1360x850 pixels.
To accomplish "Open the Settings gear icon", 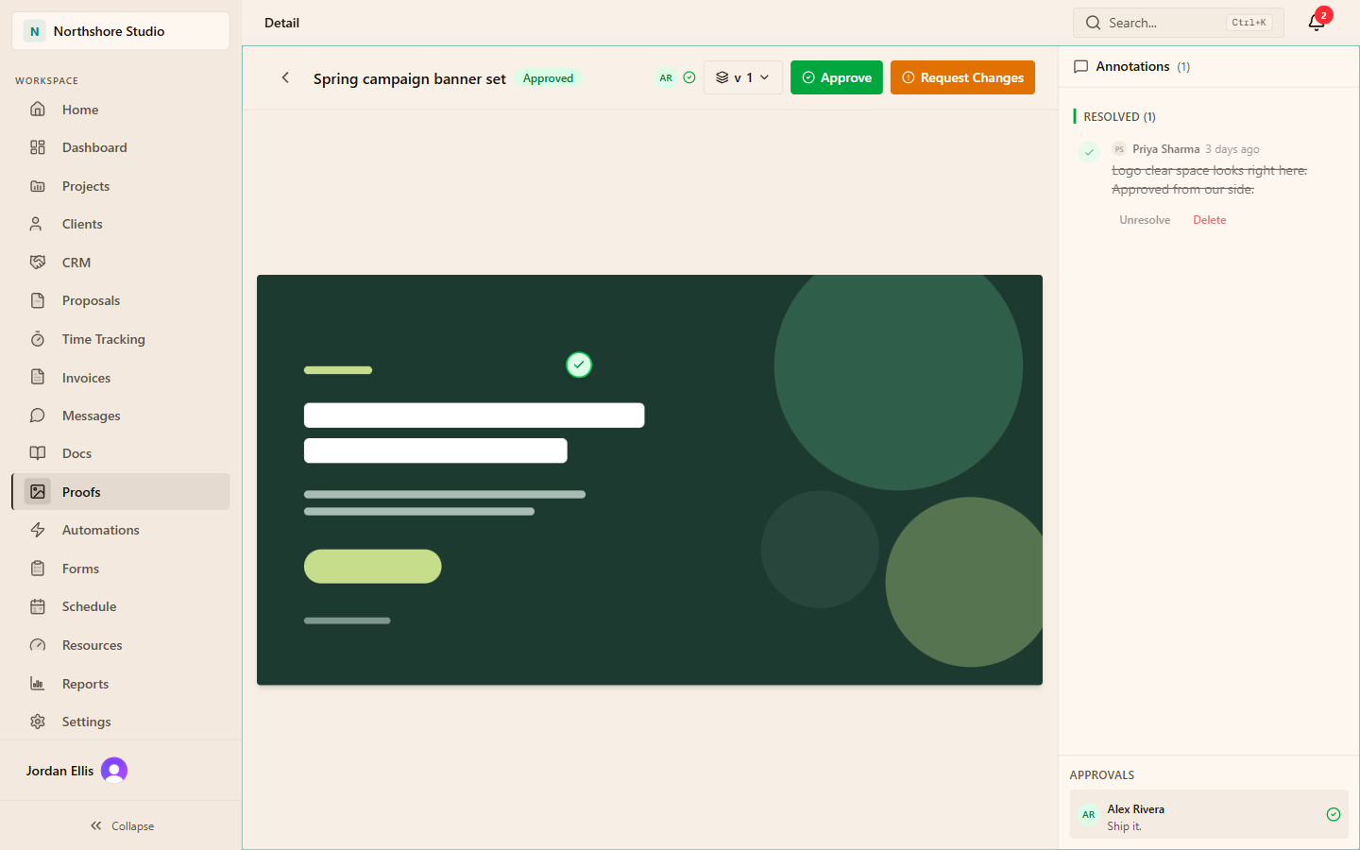I will [38, 722].
